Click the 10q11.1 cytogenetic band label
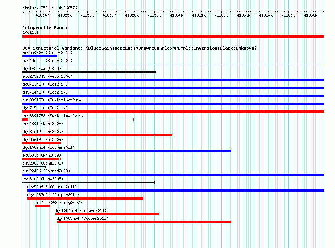 [x=30, y=32]
